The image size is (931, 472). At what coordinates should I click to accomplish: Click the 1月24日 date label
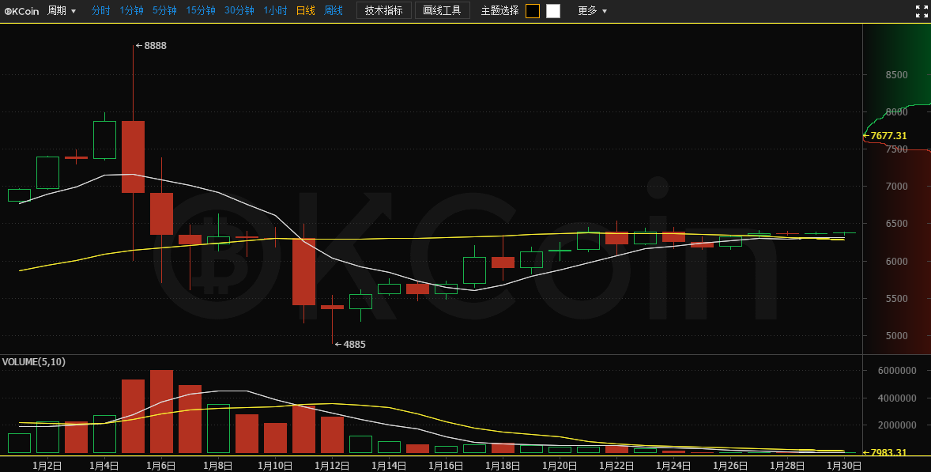[673, 466]
